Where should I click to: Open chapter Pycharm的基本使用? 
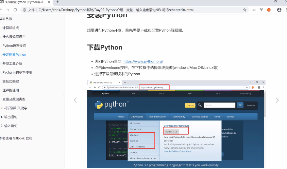[16, 72]
